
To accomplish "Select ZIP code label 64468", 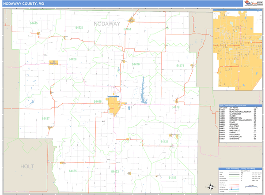I will (98, 101).
